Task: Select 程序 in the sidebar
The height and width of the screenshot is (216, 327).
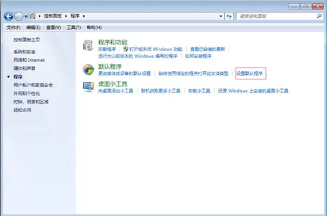Action: click(18, 77)
